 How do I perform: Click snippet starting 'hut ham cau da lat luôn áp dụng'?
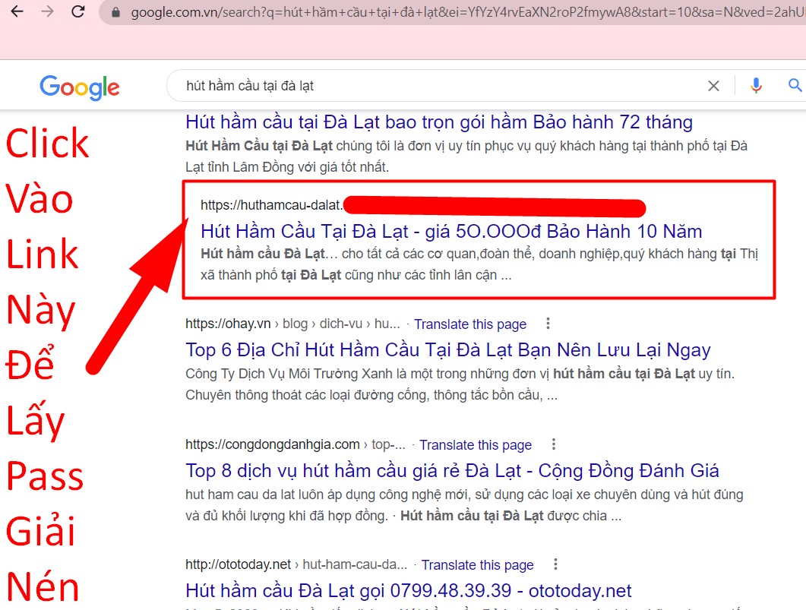pos(464,505)
